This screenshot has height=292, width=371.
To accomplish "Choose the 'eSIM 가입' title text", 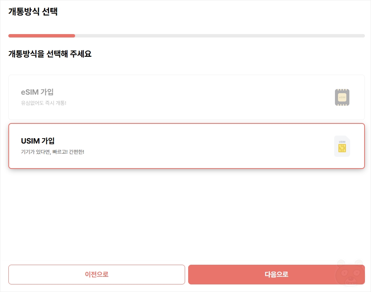I will click(37, 92).
